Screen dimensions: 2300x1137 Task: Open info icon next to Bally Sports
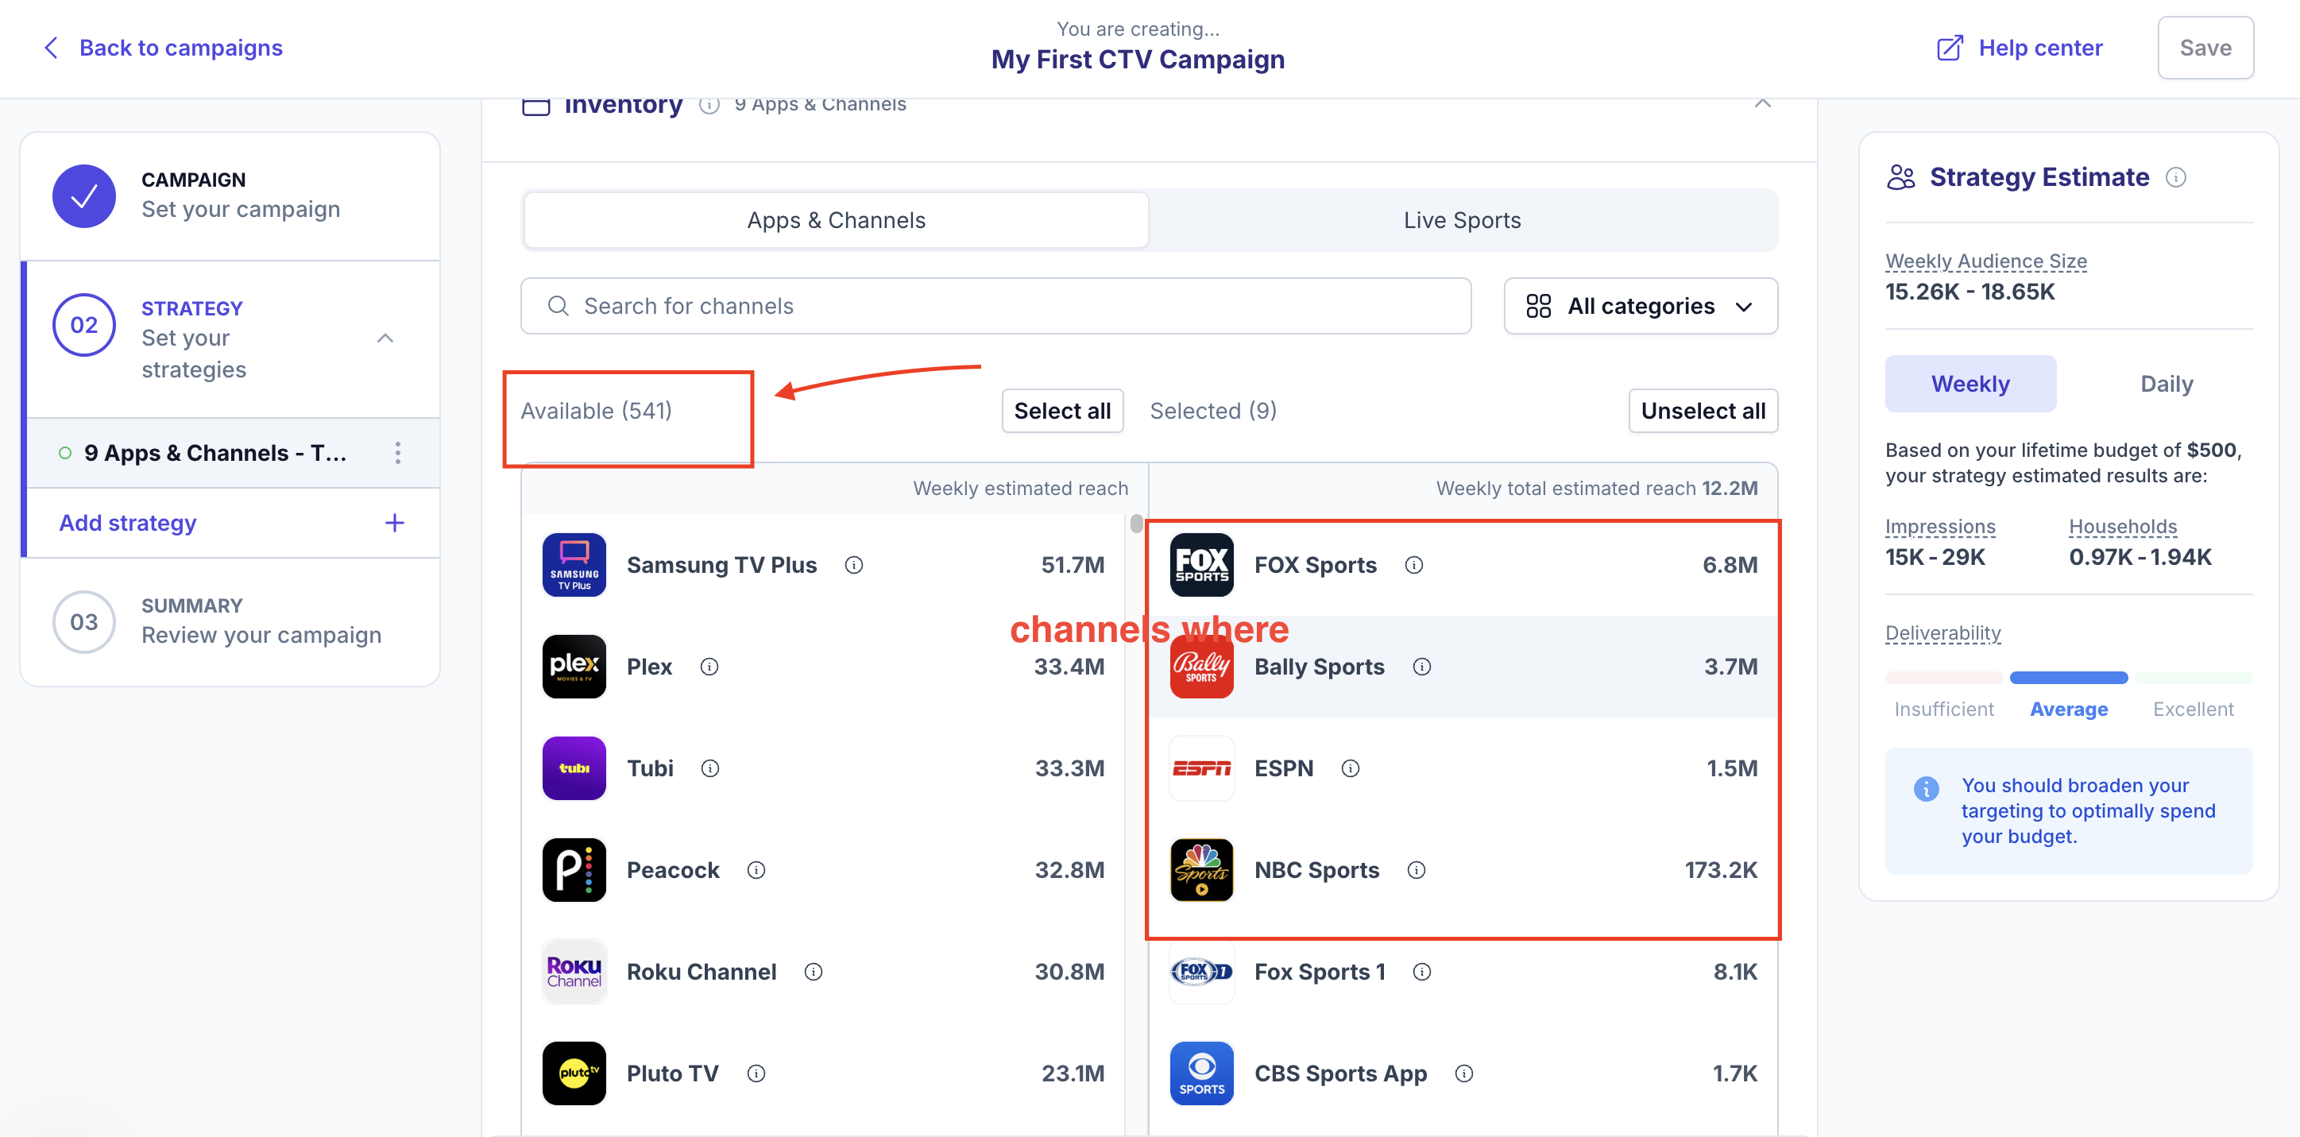1422,667
